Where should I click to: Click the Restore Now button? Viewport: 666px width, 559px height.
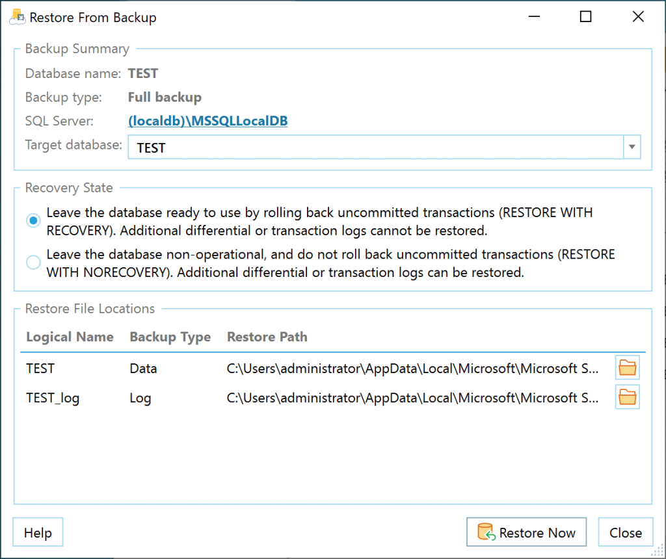click(x=526, y=532)
